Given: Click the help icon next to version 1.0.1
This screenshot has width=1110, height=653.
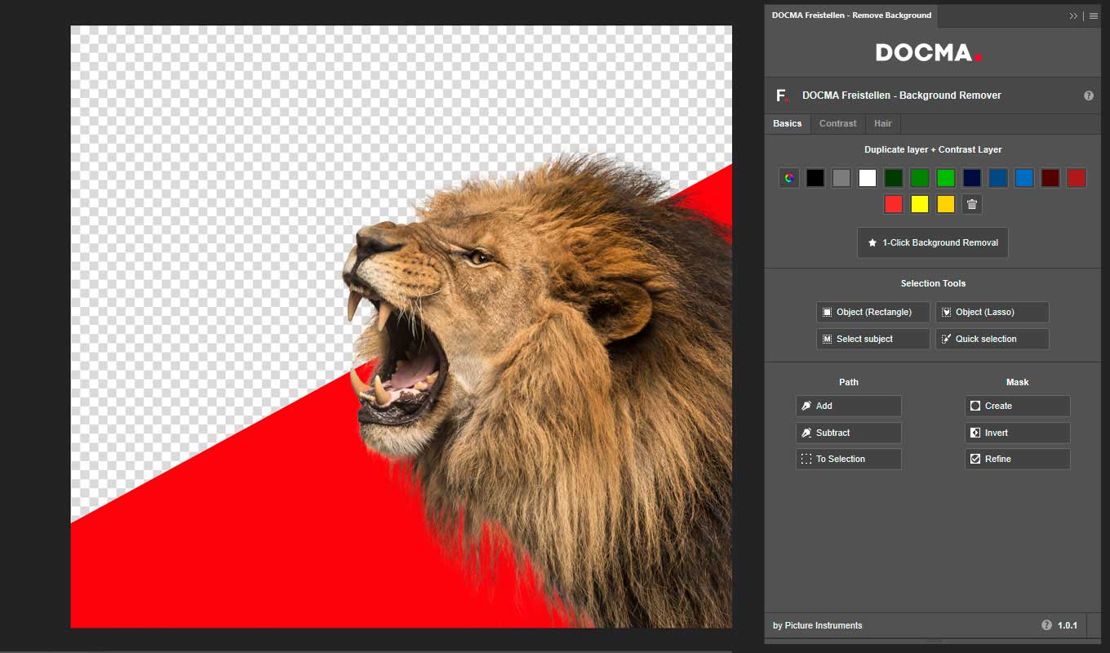Looking at the screenshot, I should pos(1046,625).
